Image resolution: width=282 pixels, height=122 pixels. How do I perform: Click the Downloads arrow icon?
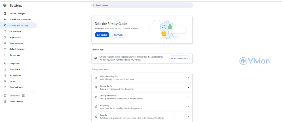(5, 69)
